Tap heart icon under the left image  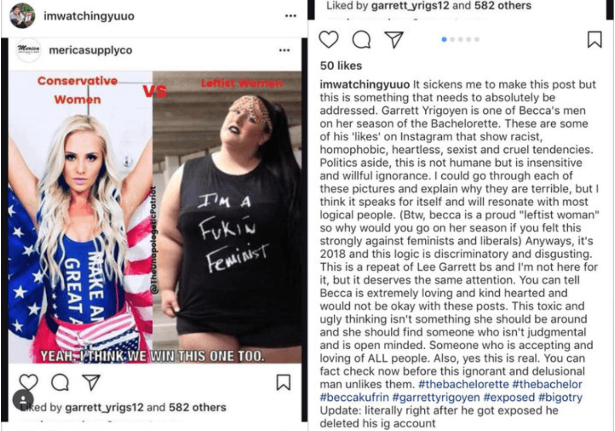pyautogui.click(x=28, y=382)
